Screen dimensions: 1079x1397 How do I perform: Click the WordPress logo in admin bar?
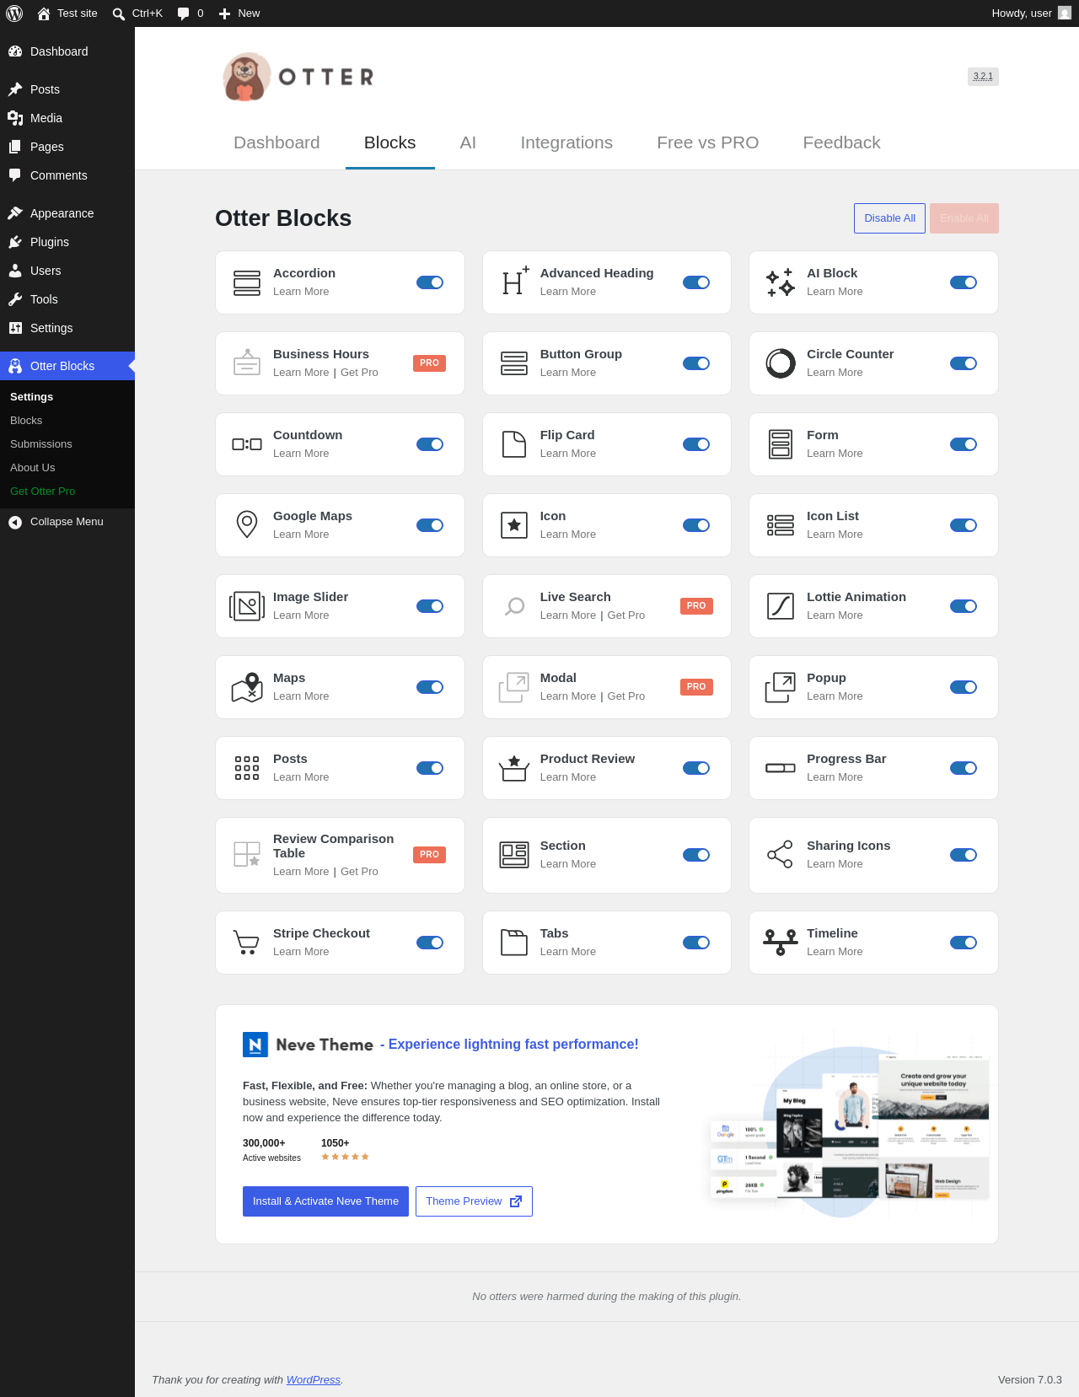[14, 13]
